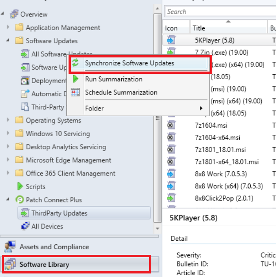Click the navigation pane scroll down arrow

pos(157,228)
